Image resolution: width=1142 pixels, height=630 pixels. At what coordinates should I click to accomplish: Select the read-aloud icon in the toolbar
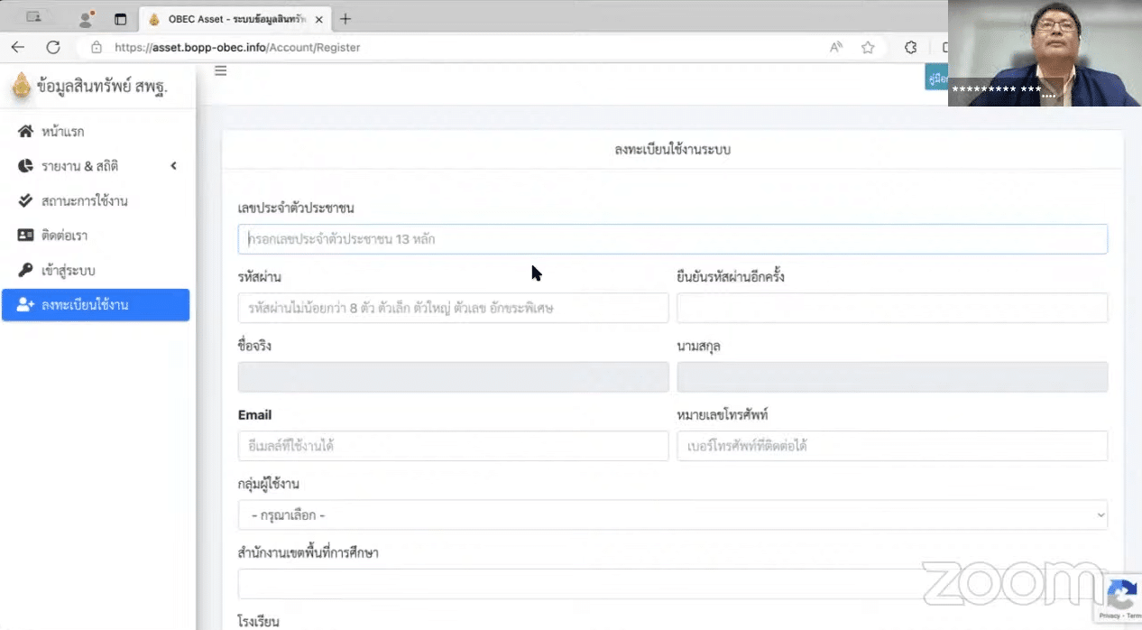(835, 47)
